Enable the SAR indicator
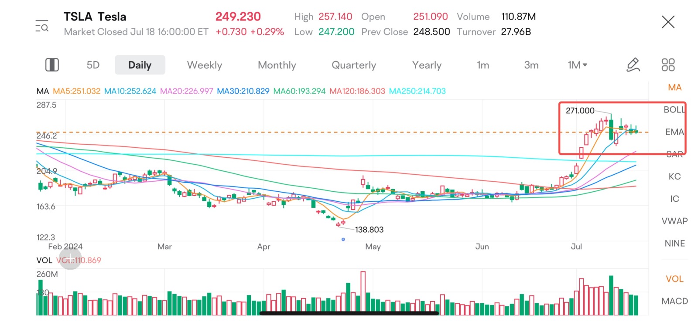Image resolution: width=698 pixels, height=322 pixels. [x=674, y=154]
